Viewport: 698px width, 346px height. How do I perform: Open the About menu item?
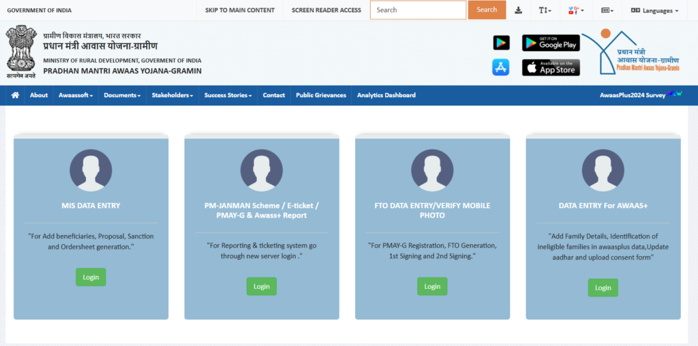click(x=39, y=95)
